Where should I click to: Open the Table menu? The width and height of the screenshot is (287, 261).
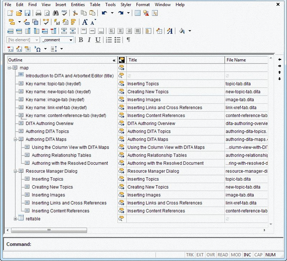[95, 5]
